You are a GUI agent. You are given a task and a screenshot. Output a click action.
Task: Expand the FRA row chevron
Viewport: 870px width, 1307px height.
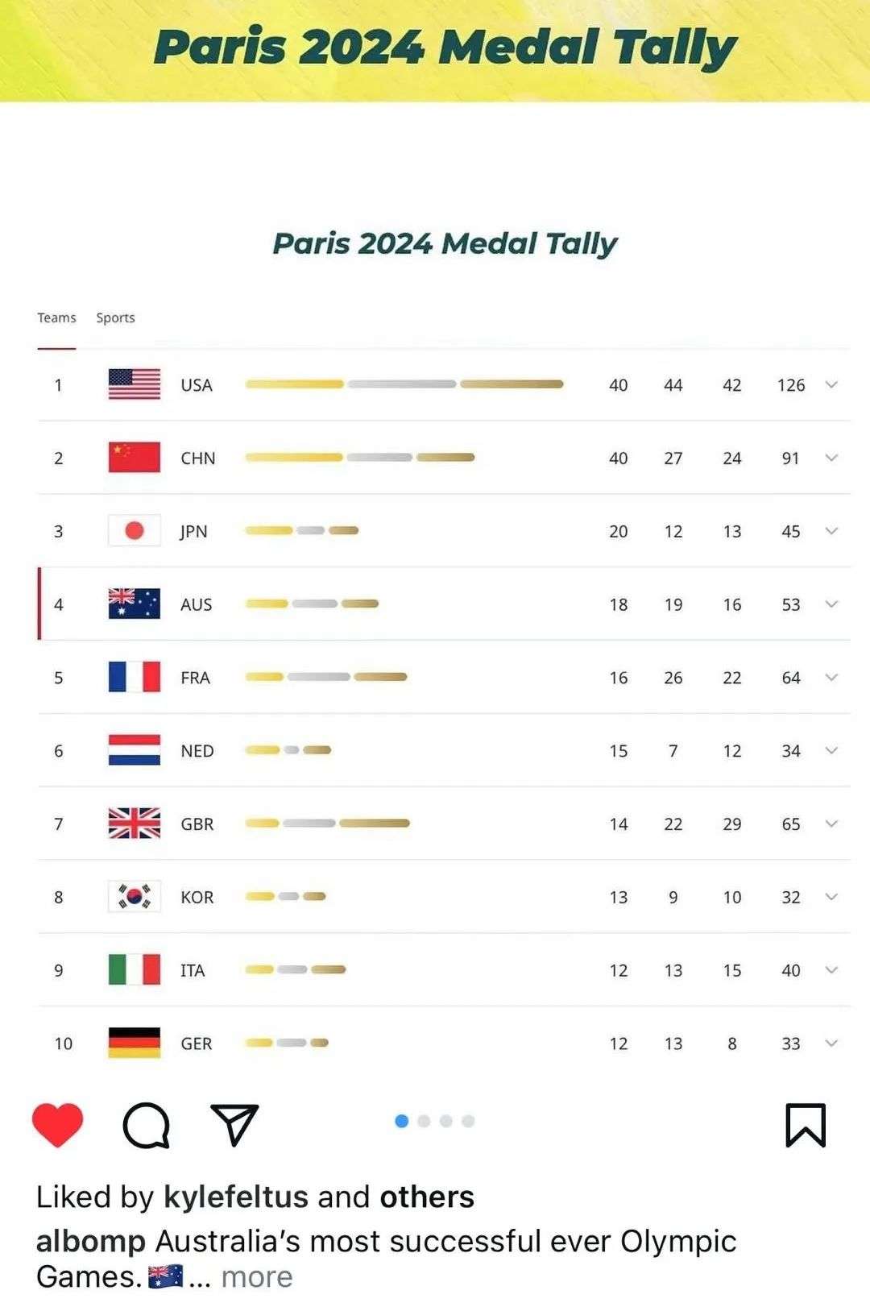point(832,677)
